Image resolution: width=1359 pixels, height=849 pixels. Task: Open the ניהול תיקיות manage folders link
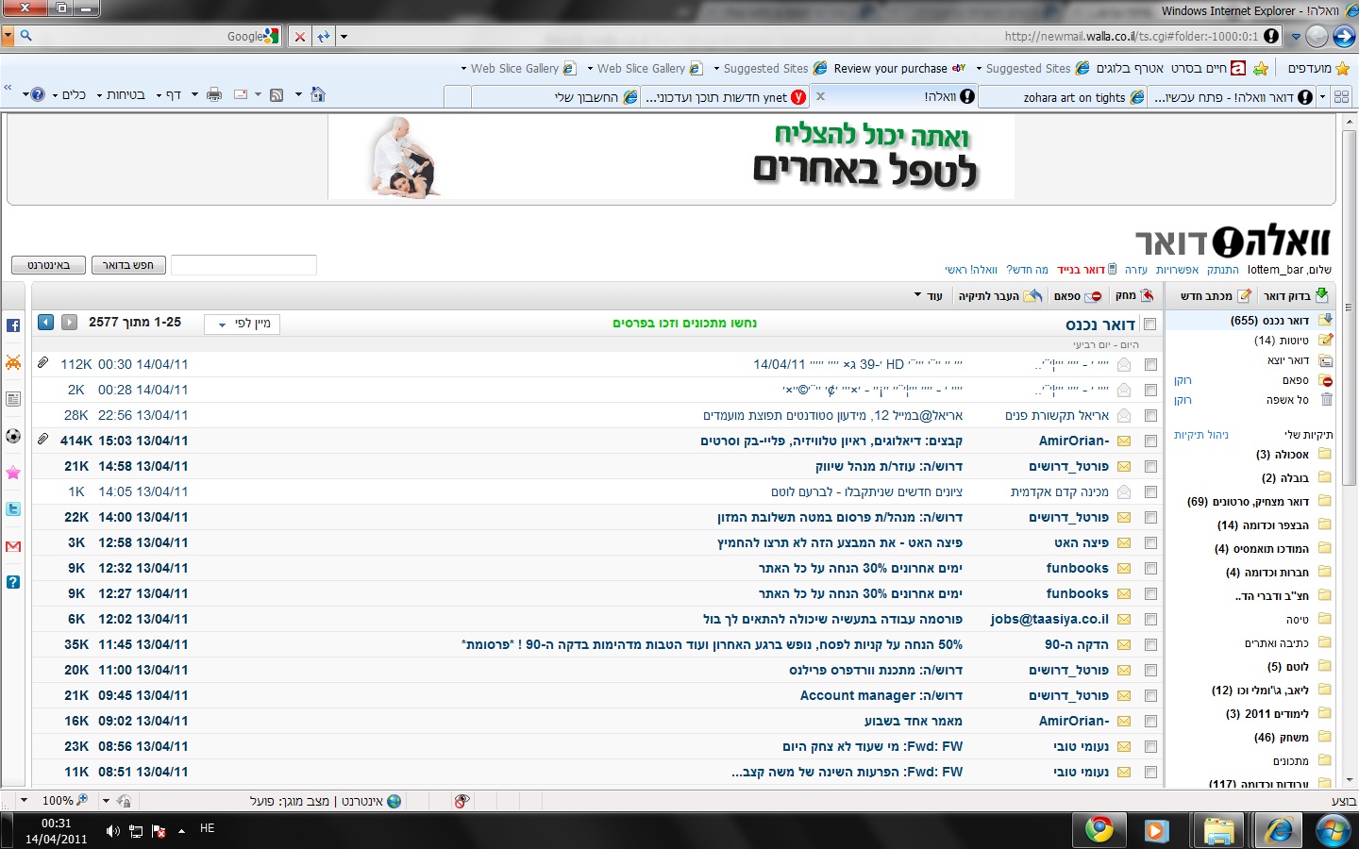(1201, 435)
